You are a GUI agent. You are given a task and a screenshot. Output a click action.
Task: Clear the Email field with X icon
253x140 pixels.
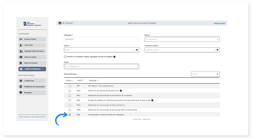[137, 67]
